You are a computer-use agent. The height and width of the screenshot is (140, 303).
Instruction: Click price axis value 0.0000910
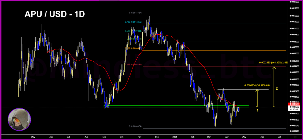[294, 131]
